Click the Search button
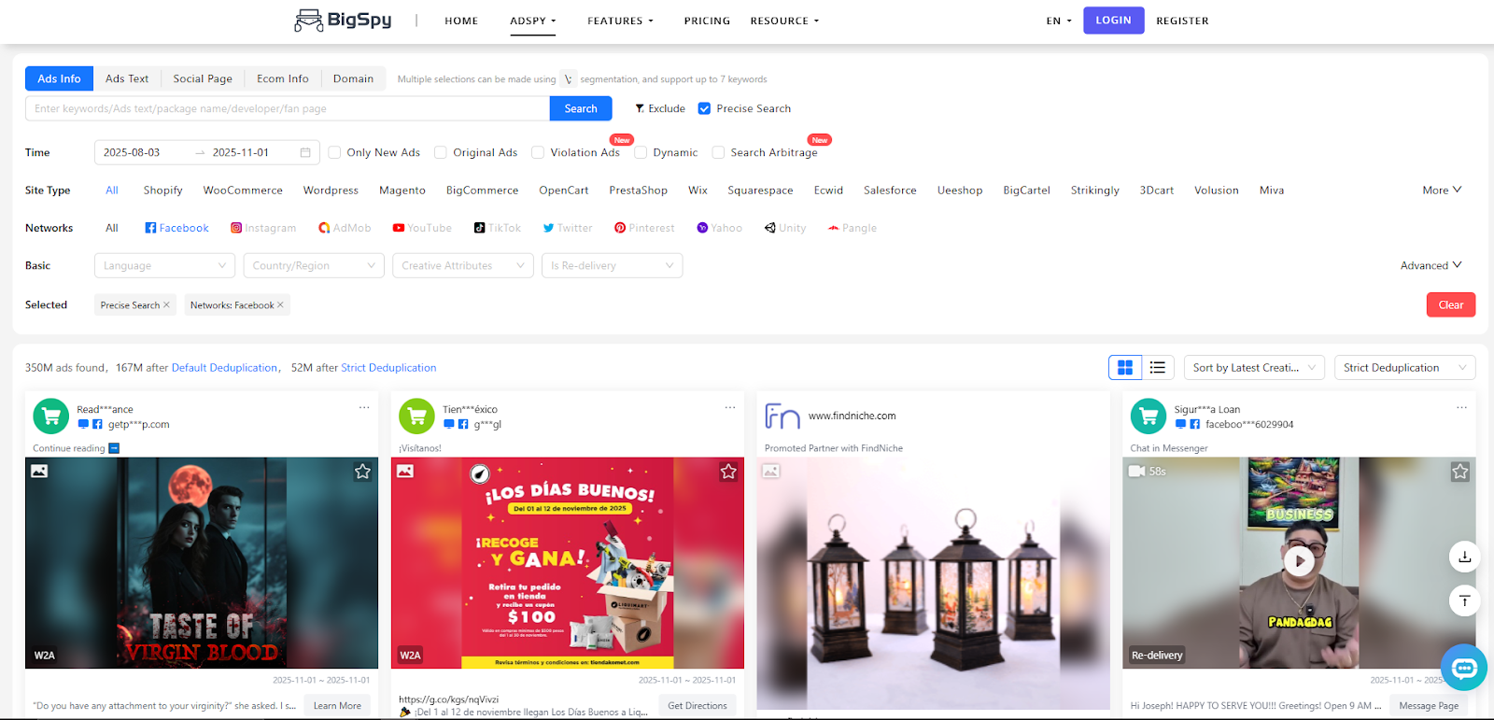 tap(581, 108)
